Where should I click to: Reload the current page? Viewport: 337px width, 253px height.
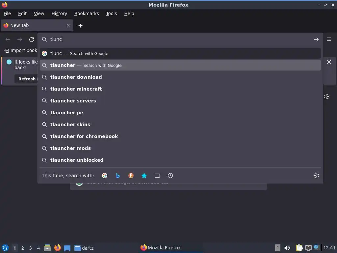coord(32,40)
